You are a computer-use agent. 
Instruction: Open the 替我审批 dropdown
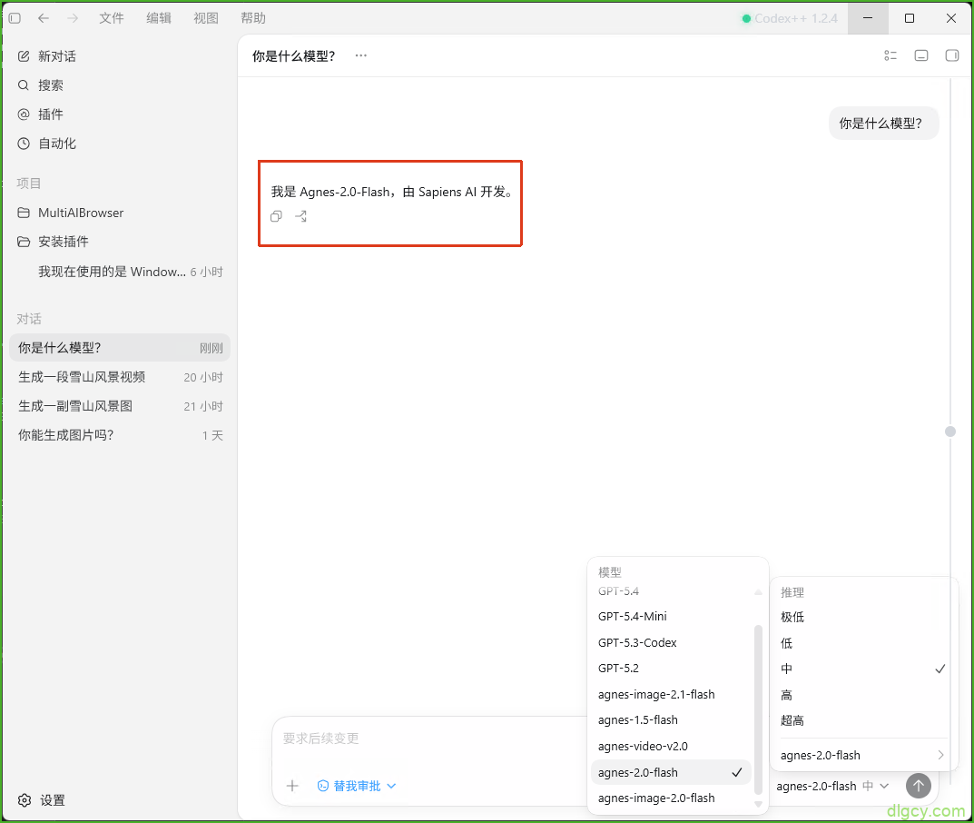point(357,786)
